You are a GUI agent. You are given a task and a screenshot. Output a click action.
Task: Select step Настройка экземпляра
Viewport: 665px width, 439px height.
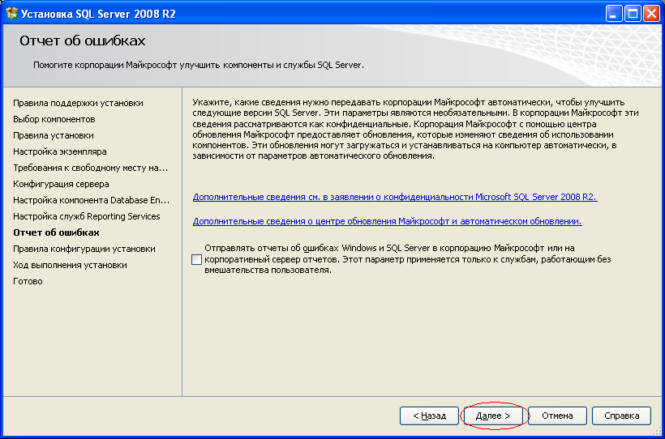60,151
